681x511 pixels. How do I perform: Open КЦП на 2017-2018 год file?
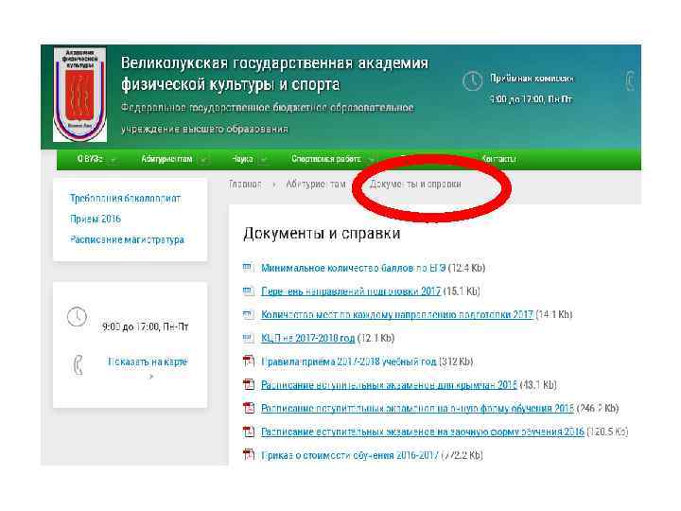tap(308, 338)
